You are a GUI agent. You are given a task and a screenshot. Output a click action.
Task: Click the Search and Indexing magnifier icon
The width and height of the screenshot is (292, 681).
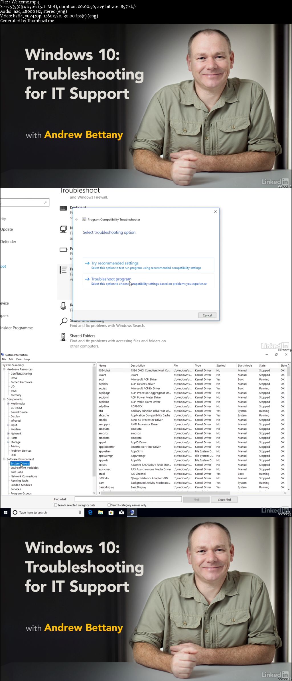[63, 322]
